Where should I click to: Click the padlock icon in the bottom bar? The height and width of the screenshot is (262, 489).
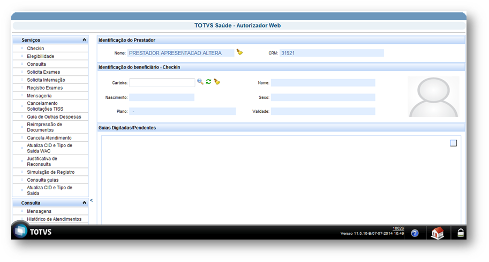click(x=460, y=233)
